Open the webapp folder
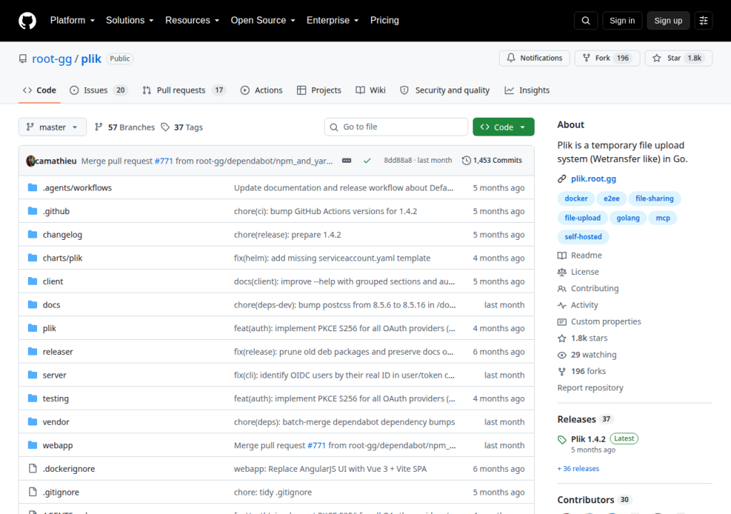Image resolution: width=731 pixels, height=514 pixels. tap(57, 445)
